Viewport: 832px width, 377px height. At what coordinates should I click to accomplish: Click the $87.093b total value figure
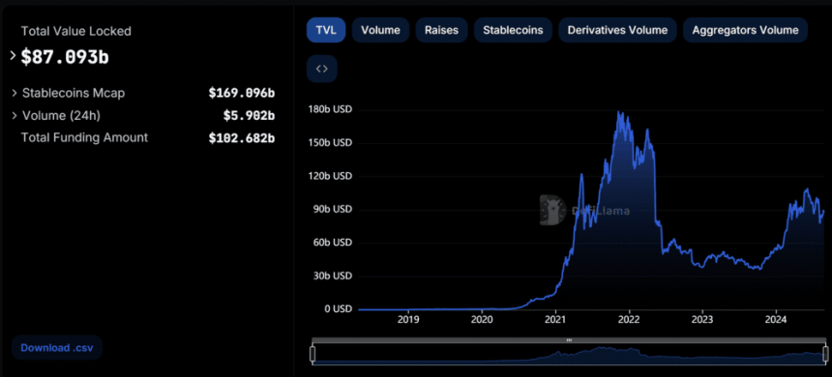coord(65,57)
